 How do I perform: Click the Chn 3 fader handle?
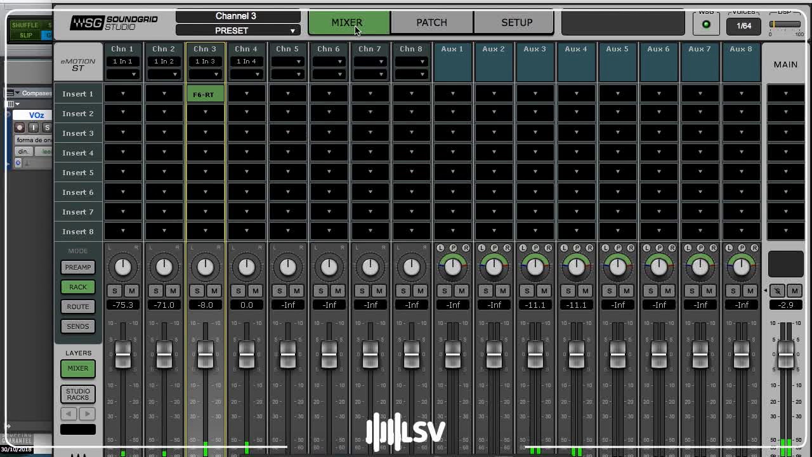pyautogui.click(x=205, y=354)
